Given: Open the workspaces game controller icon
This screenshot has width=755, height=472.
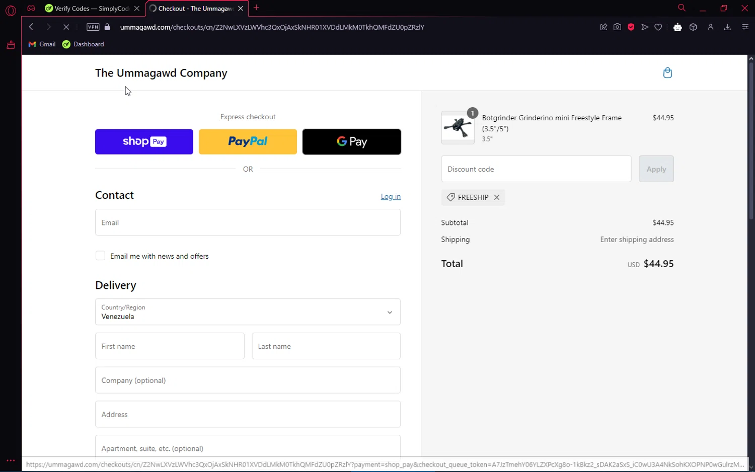Looking at the screenshot, I should click(x=31, y=8).
